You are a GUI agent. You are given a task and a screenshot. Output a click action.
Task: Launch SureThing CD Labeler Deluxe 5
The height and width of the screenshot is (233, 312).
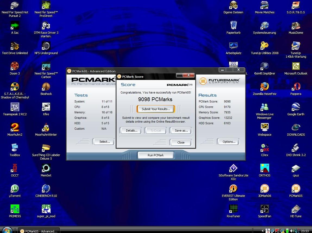[46, 148]
